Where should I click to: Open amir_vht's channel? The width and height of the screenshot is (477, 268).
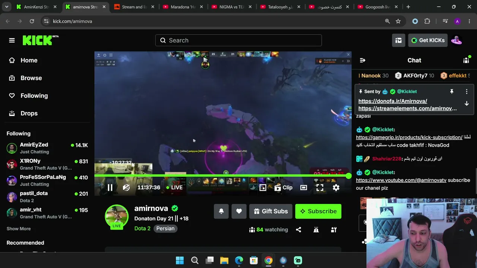point(47,213)
